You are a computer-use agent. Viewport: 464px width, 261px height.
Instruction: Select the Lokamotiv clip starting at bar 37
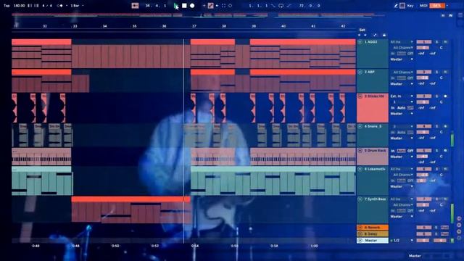pyautogui.click(x=273, y=169)
